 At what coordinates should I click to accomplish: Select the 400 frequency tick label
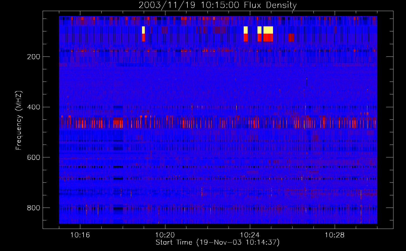coord(34,107)
